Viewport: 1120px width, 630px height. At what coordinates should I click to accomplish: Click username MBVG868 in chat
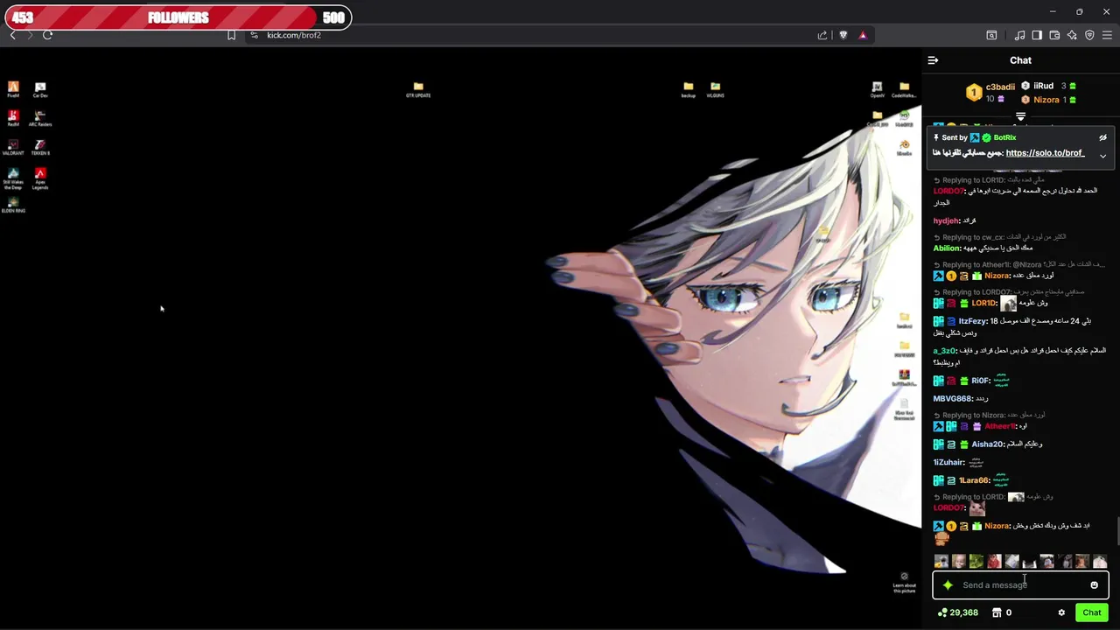[x=953, y=399]
